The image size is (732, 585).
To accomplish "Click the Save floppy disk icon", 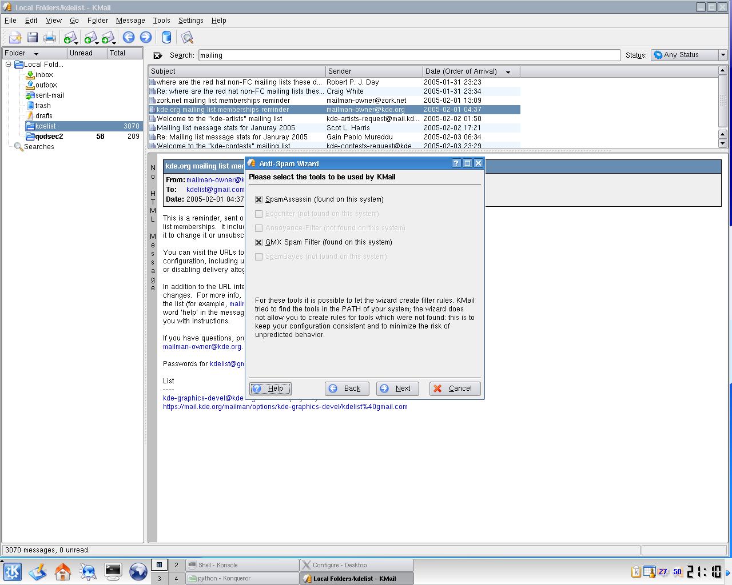I will tap(33, 38).
